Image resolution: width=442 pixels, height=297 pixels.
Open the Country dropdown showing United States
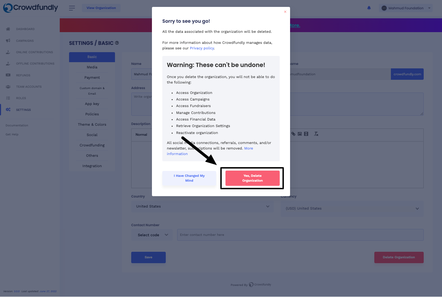[x=202, y=207]
